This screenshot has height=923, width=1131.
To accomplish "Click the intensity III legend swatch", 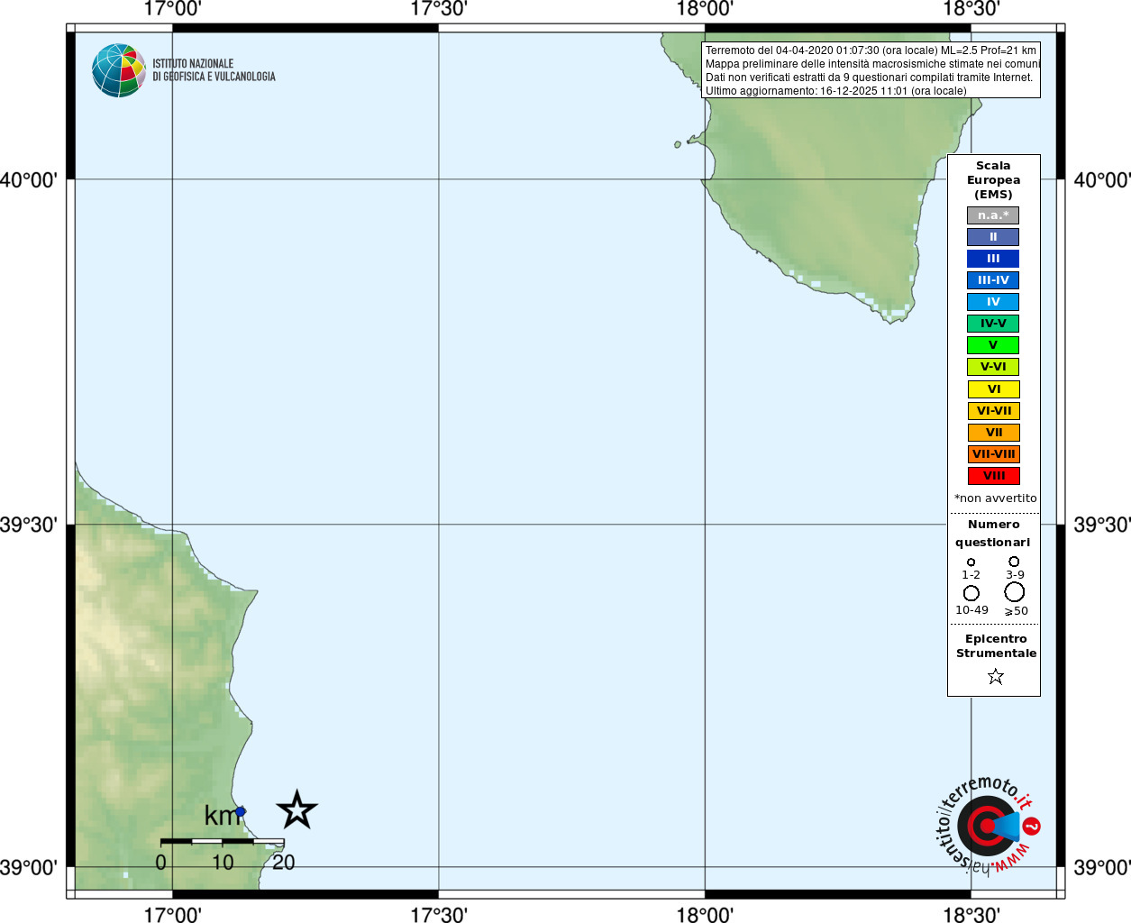I will 993,259.
